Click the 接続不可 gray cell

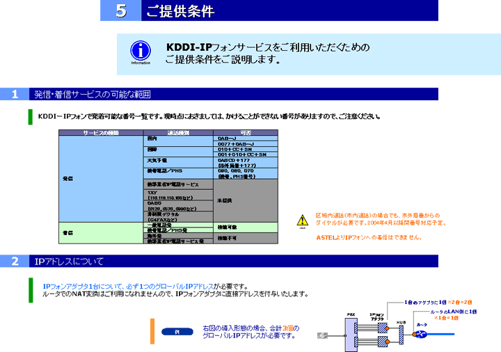click(246, 238)
